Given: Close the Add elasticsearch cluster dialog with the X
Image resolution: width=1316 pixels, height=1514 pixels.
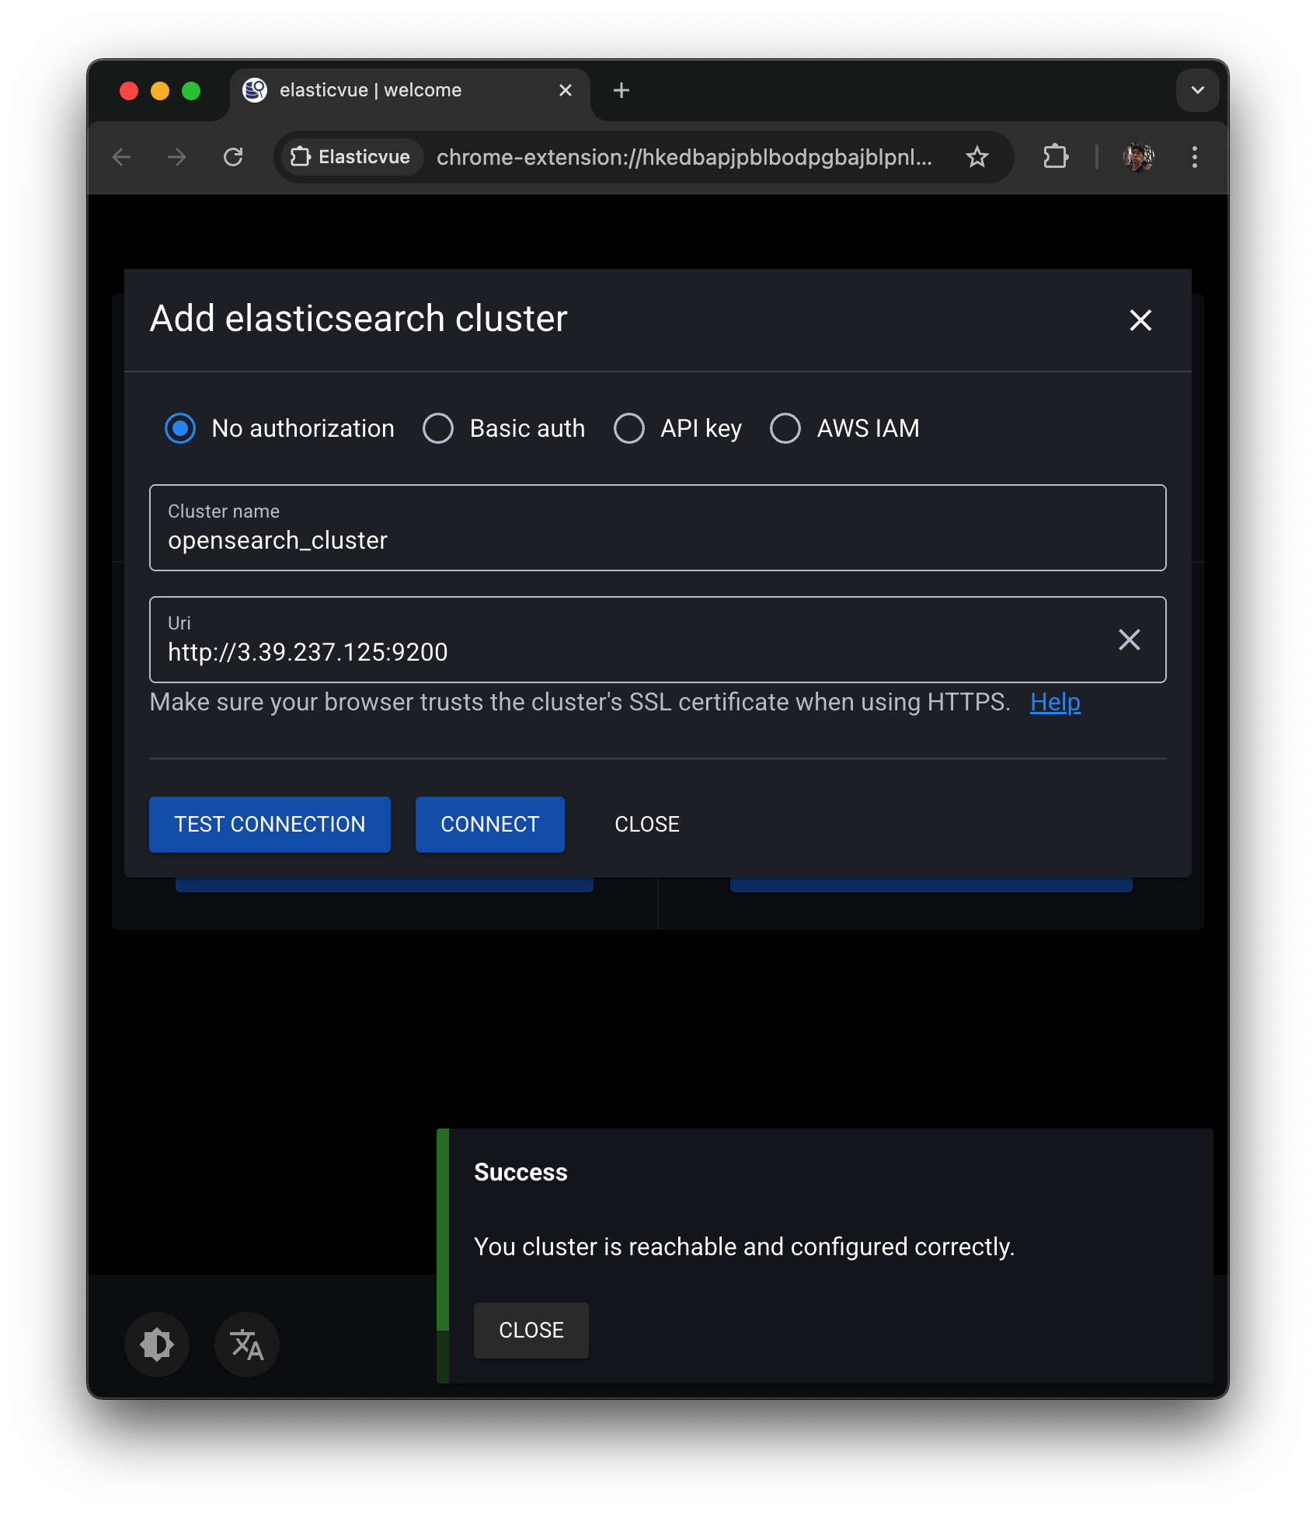Looking at the screenshot, I should pyautogui.click(x=1140, y=320).
